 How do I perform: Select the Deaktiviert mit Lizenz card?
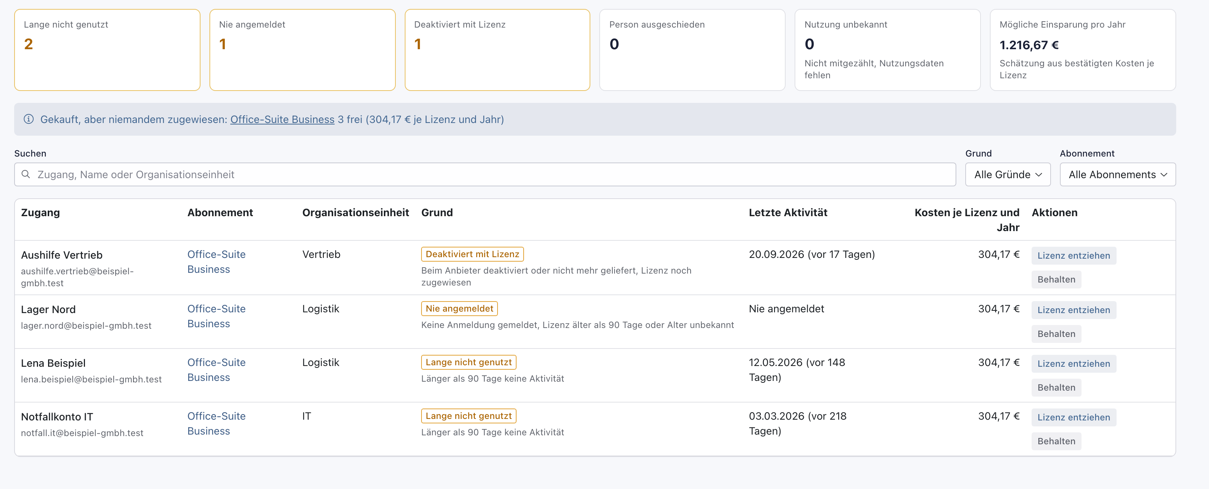[x=497, y=50]
